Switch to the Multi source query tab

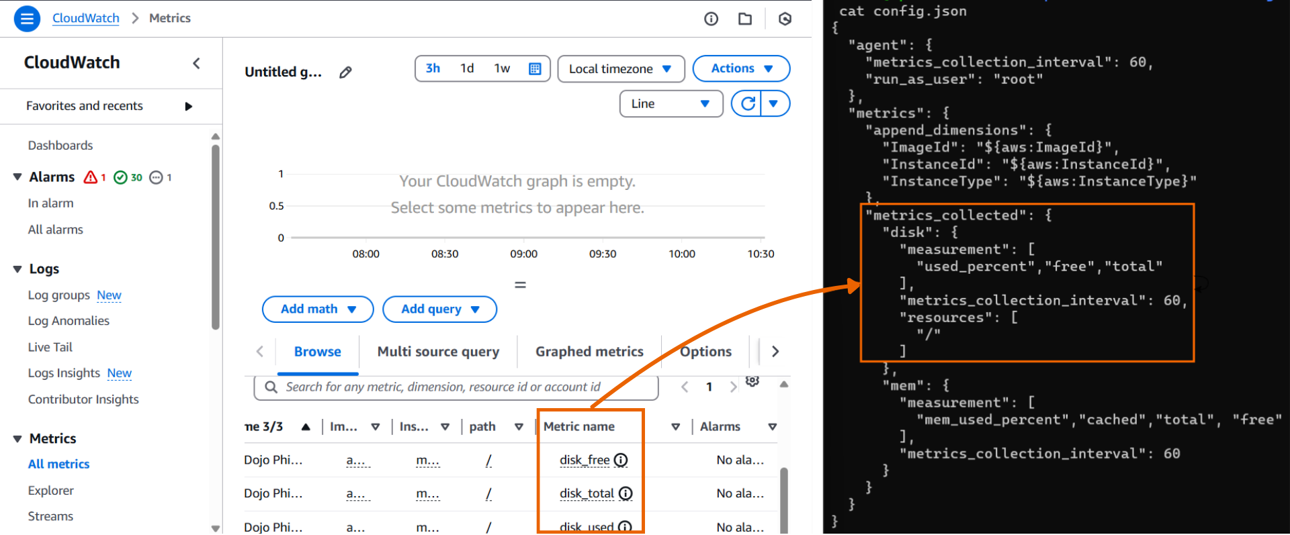438,352
